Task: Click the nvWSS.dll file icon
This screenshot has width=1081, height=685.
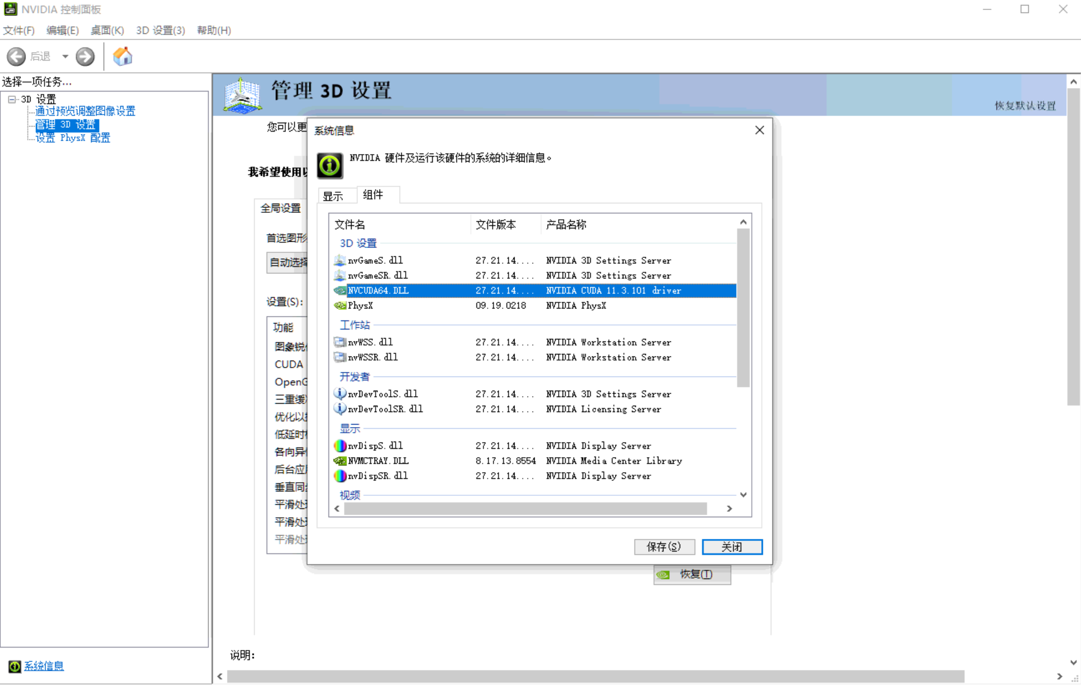Action: pyautogui.click(x=340, y=343)
